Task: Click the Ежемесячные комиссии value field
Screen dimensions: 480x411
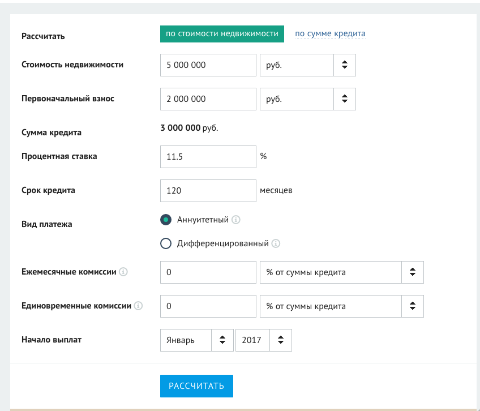Action: click(x=208, y=272)
